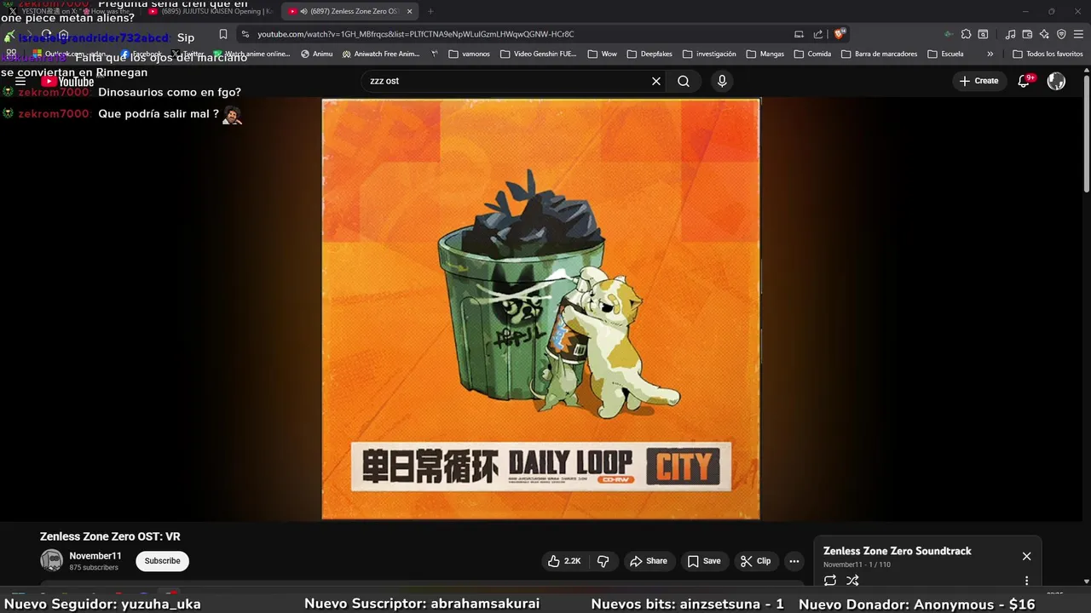Click the Daily Loop album art video

pyautogui.click(x=541, y=308)
